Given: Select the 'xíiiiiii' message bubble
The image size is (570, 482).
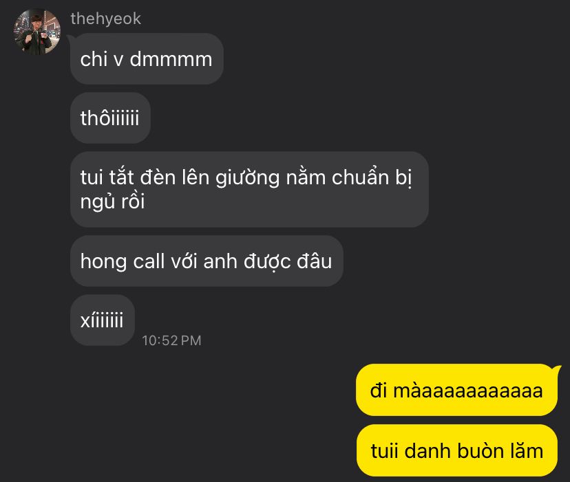Looking at the screenshot, I should coord(103,320).
